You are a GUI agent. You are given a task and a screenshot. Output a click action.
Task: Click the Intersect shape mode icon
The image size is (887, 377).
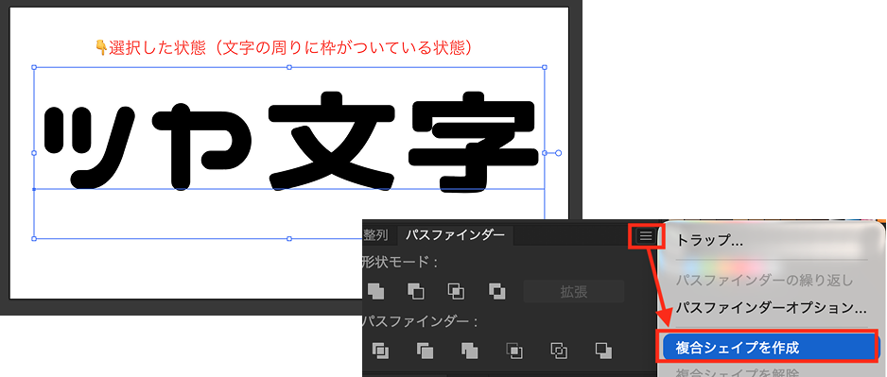(x=456, y=291)
